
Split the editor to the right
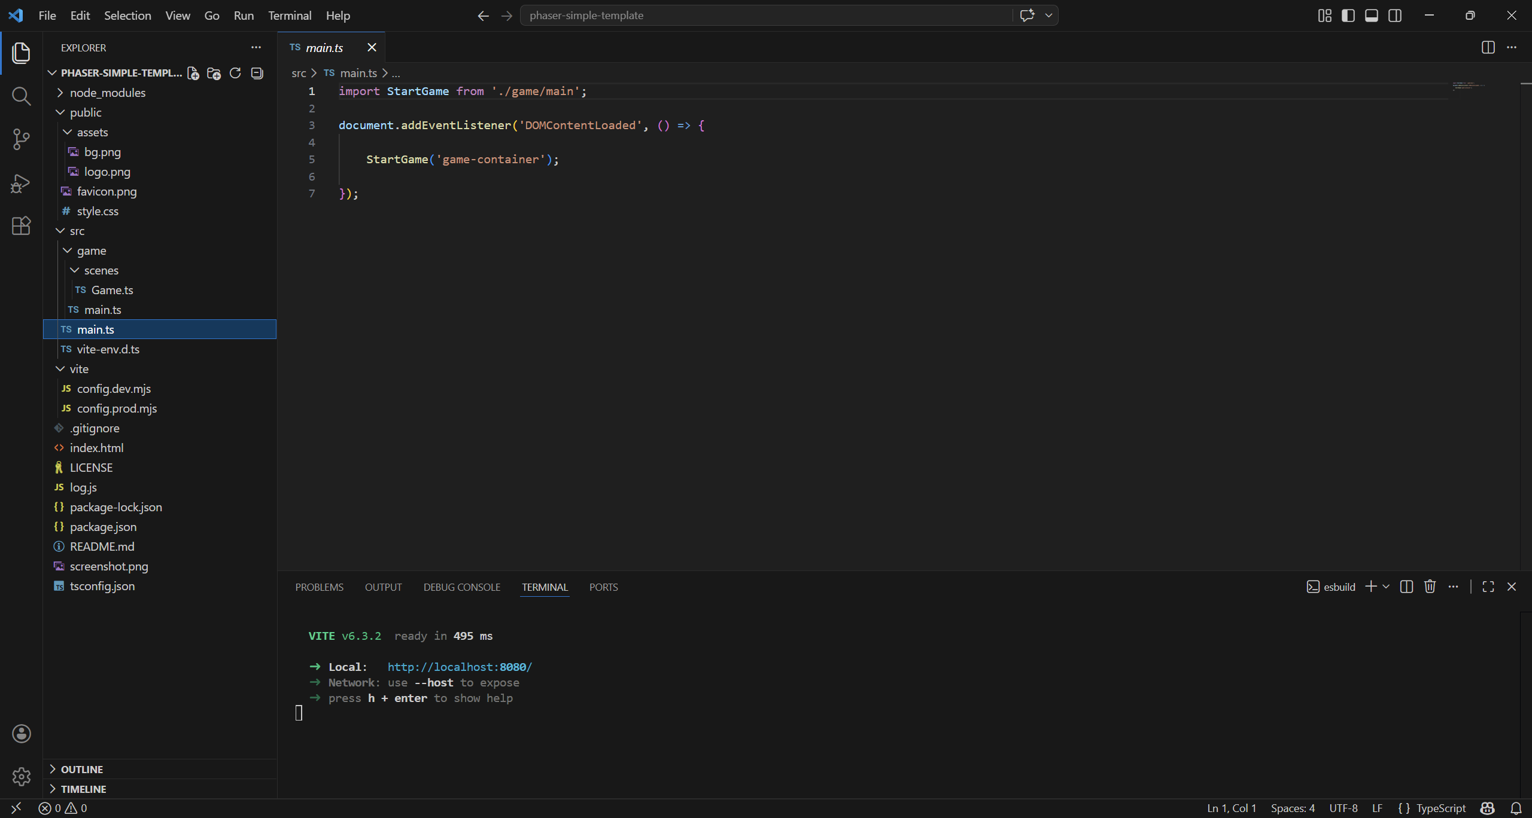click(1488, 47)
